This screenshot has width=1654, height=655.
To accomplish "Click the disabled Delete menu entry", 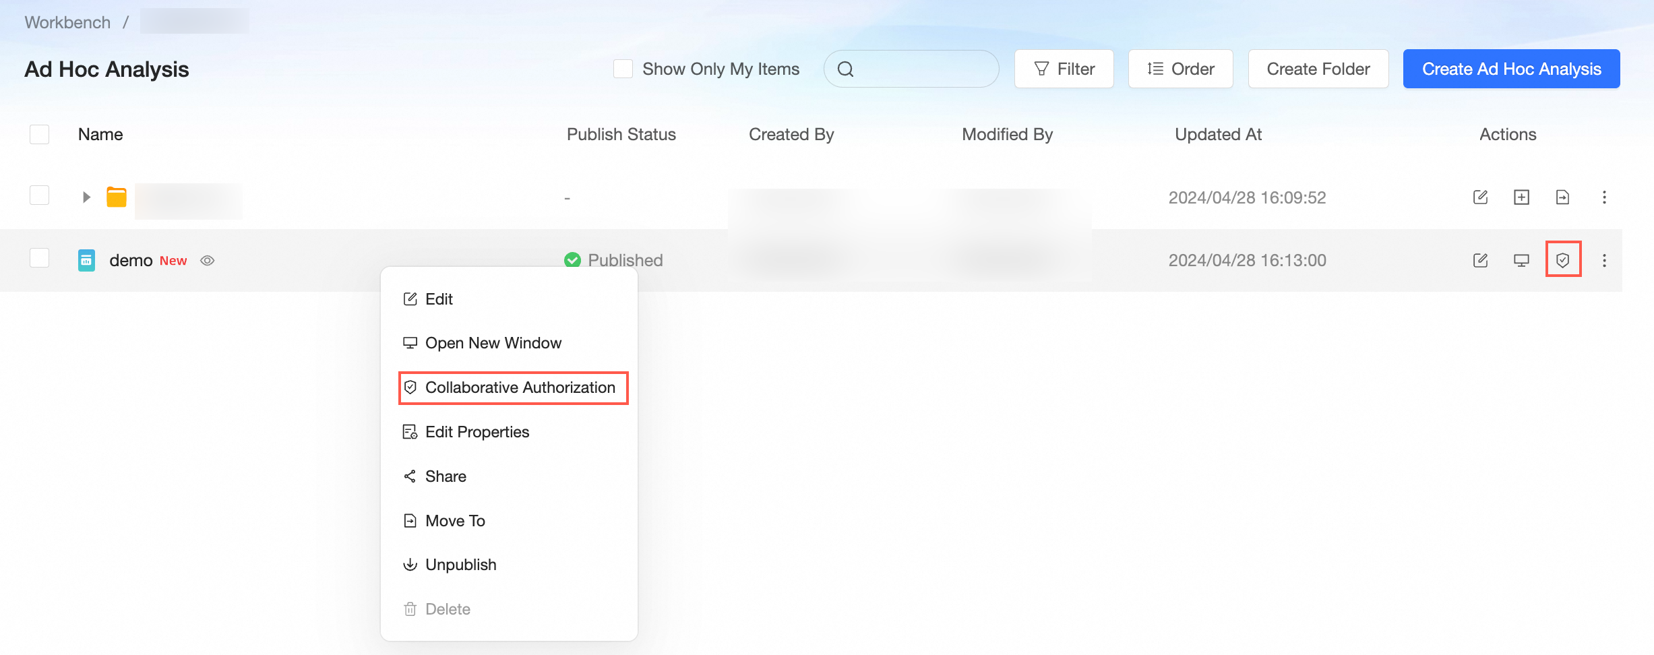I will 509,609.
